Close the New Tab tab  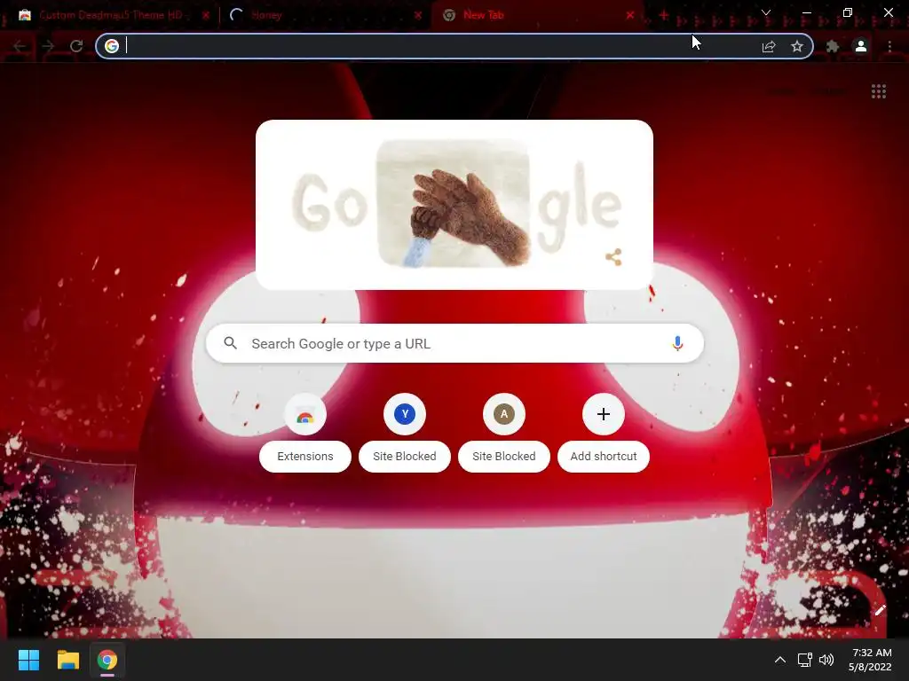[630, 16]
